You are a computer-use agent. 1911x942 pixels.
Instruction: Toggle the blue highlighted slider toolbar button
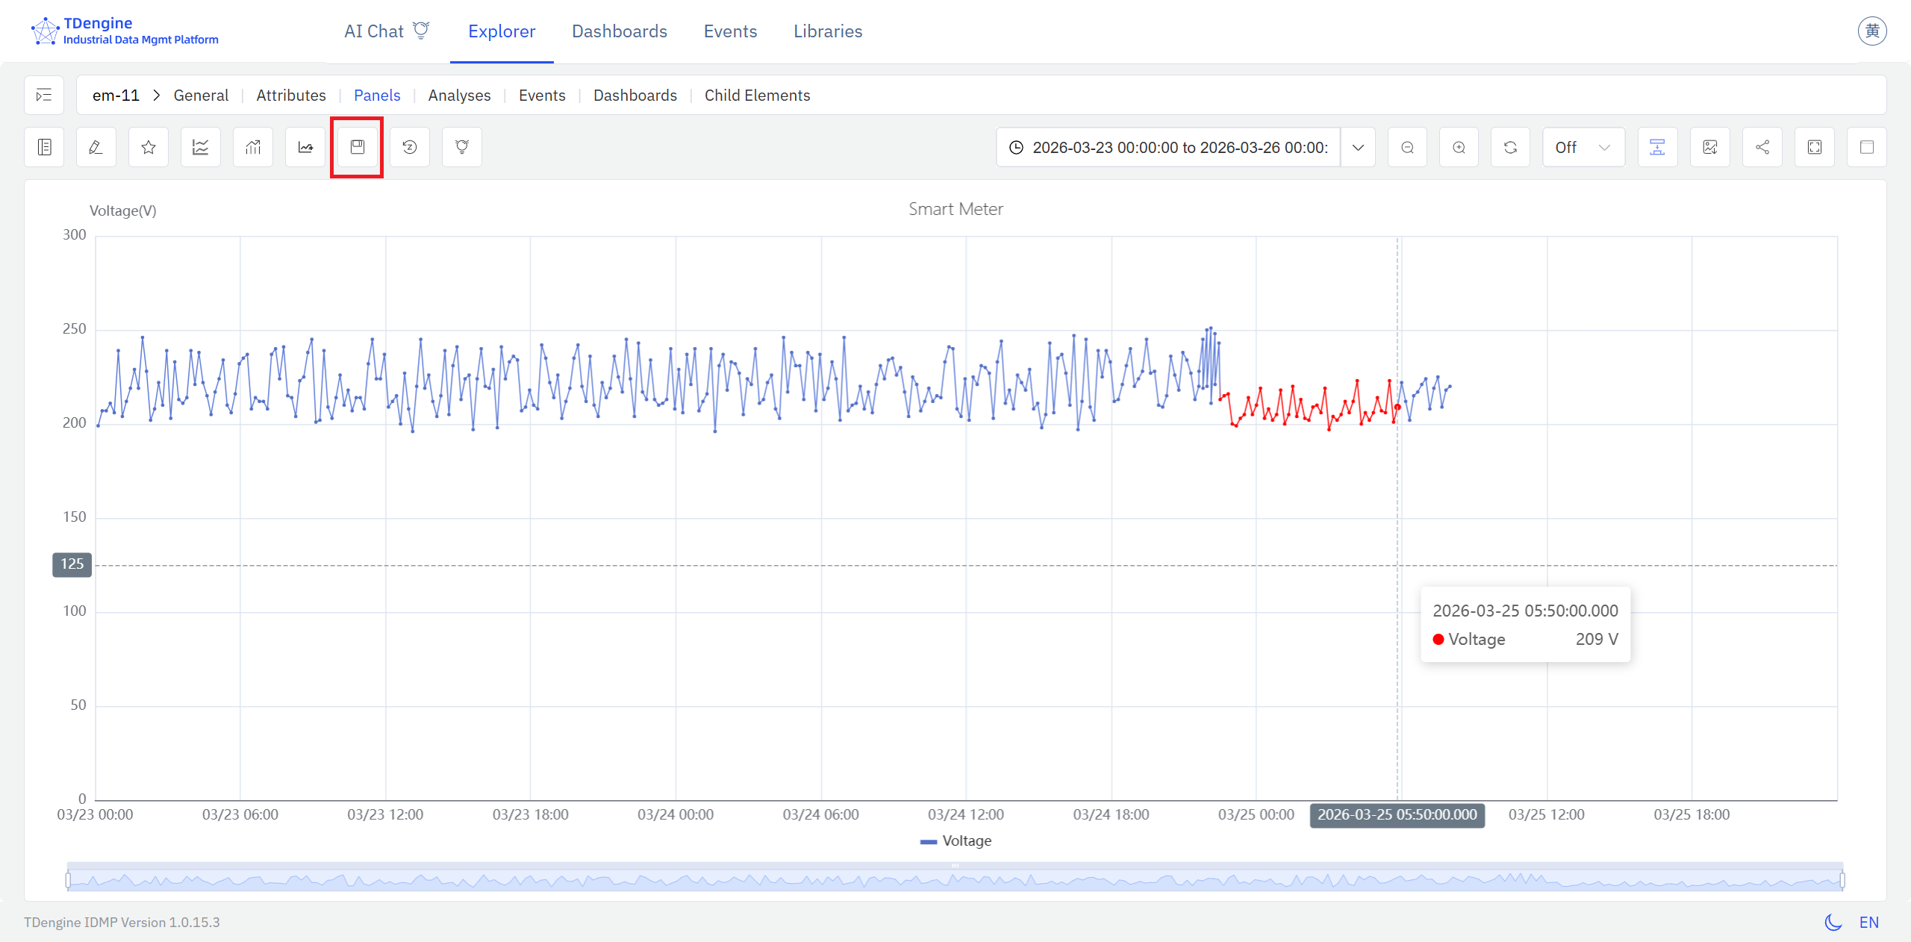(x=1657, y=147)
